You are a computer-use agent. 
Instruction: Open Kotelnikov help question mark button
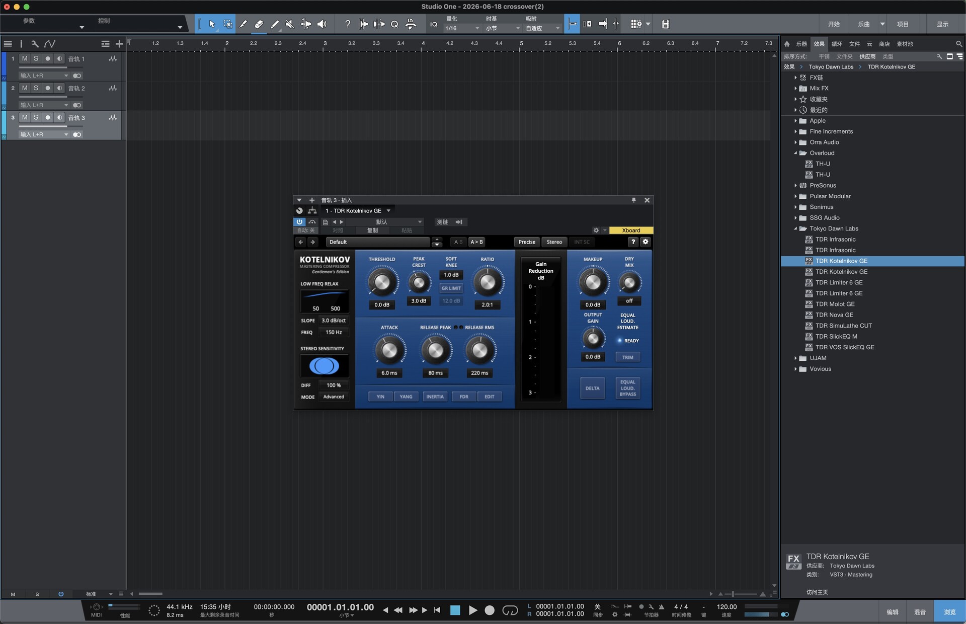[633, 242]
